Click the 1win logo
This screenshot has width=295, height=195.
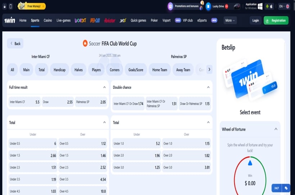point(10,20)
